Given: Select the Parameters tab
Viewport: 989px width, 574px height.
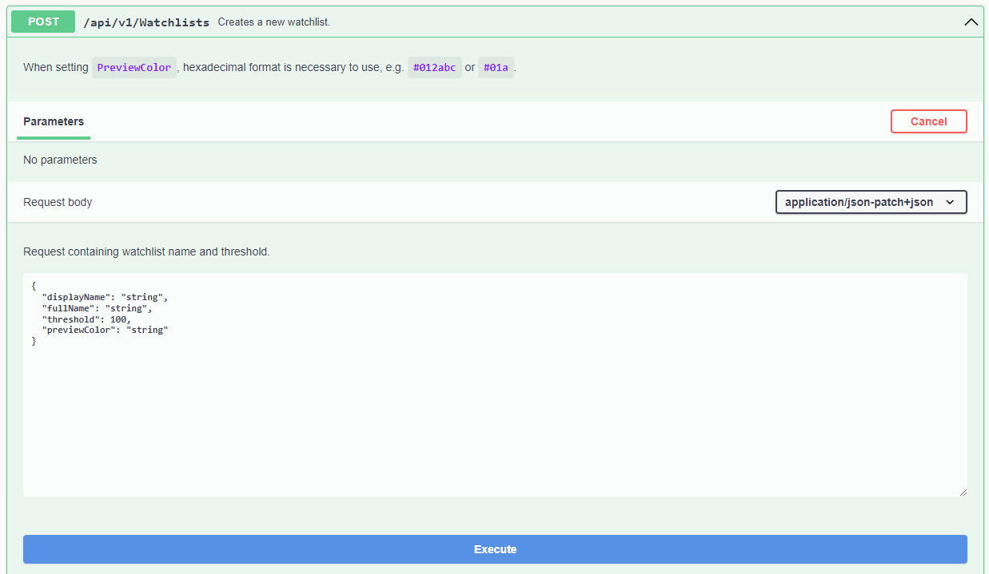Looking at the screenshot, I should point(54,121).
